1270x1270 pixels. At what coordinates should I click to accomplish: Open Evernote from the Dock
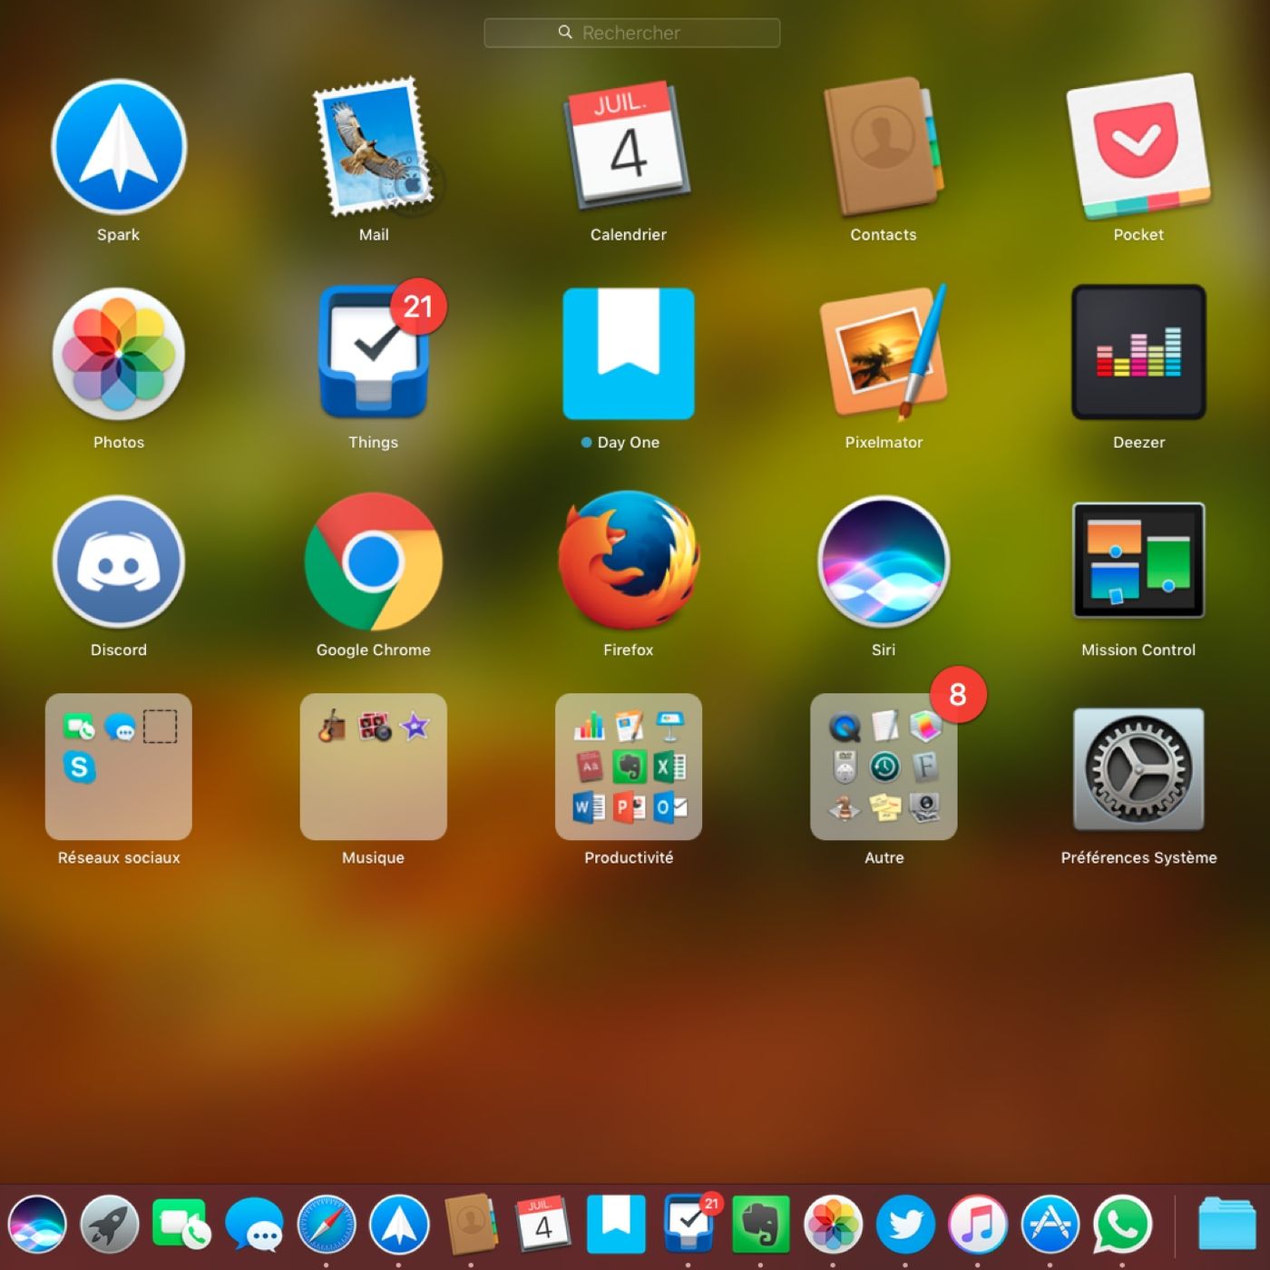click(x=760, y=1224)
